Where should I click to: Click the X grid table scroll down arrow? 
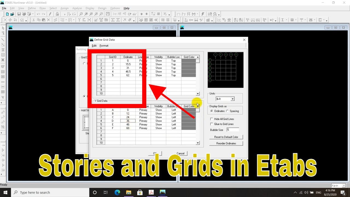198,94
